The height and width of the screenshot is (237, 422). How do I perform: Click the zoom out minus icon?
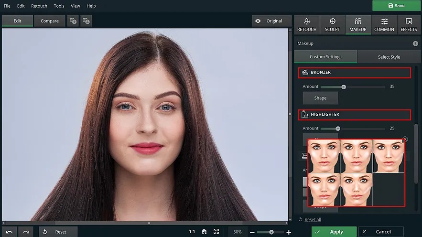[252, 232]
